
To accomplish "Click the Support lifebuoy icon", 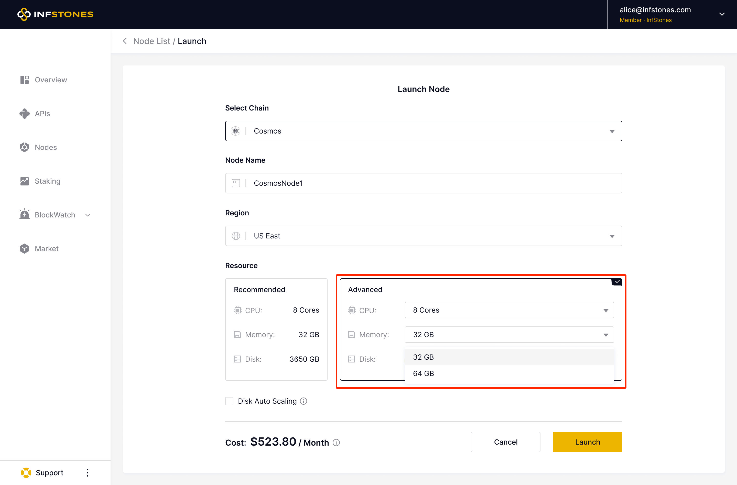I will point(26,473).
